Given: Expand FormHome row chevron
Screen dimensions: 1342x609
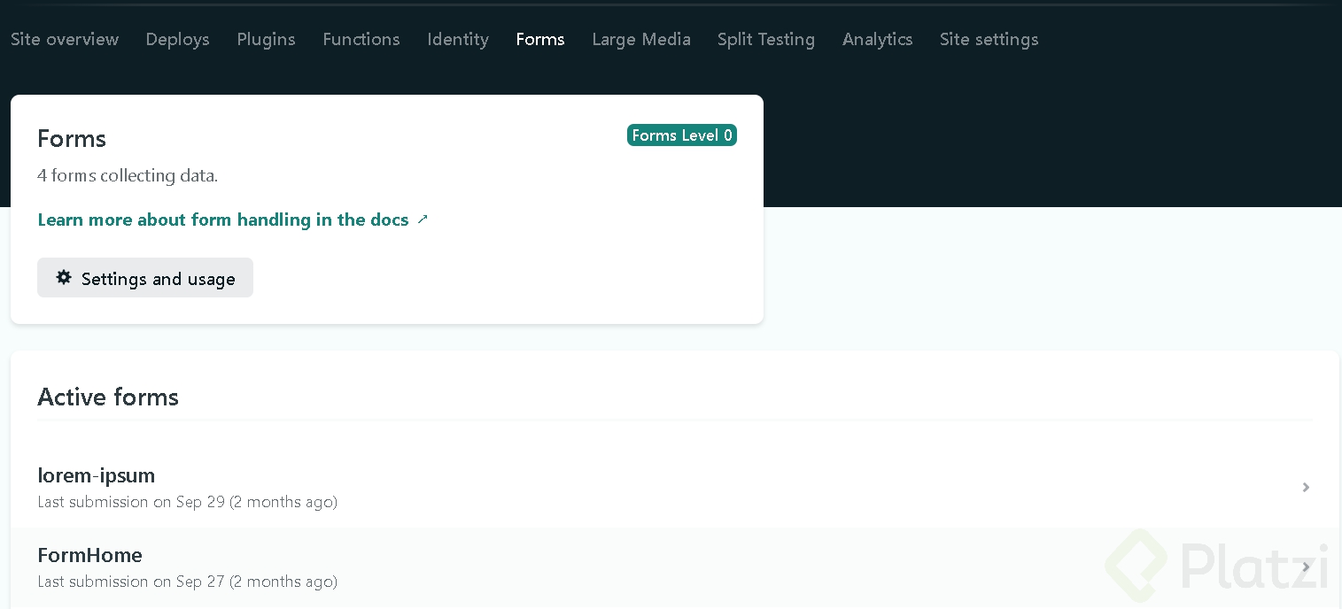Looking at the screenshot, I should tap(1306, 567).
